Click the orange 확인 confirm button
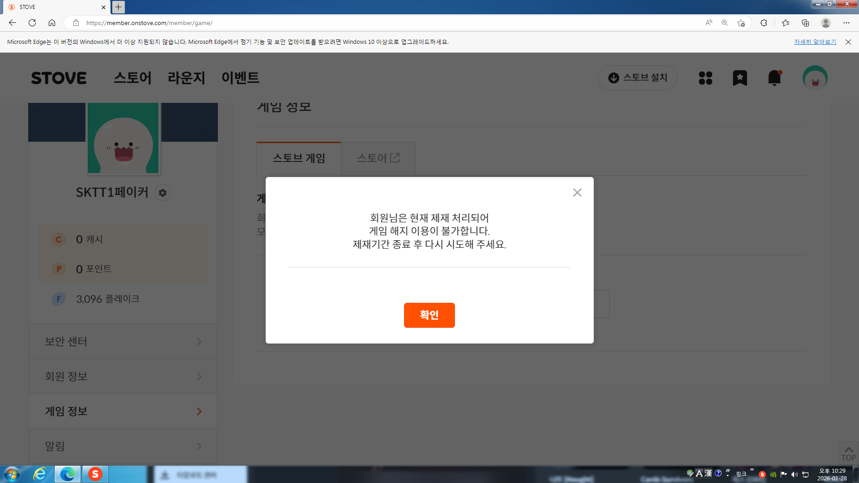The height and width of the screenshot is (483, 859). coord(429,315)
